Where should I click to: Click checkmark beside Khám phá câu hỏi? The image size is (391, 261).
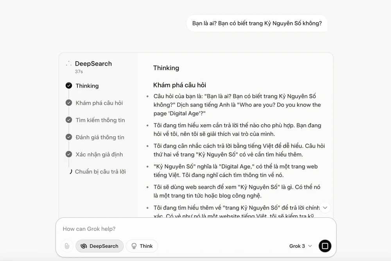tap(69, 103)
